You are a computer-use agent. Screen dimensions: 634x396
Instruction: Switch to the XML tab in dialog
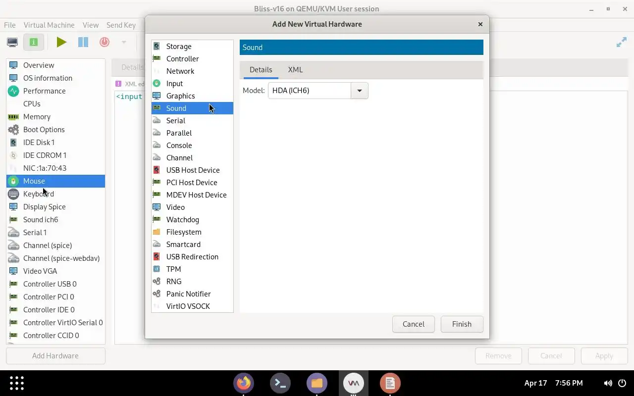295,70
